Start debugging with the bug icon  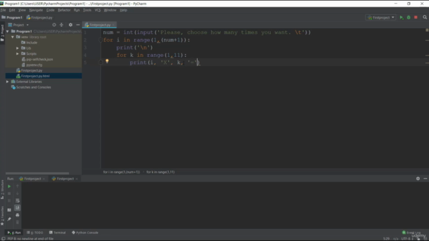(x=408, y=17)
